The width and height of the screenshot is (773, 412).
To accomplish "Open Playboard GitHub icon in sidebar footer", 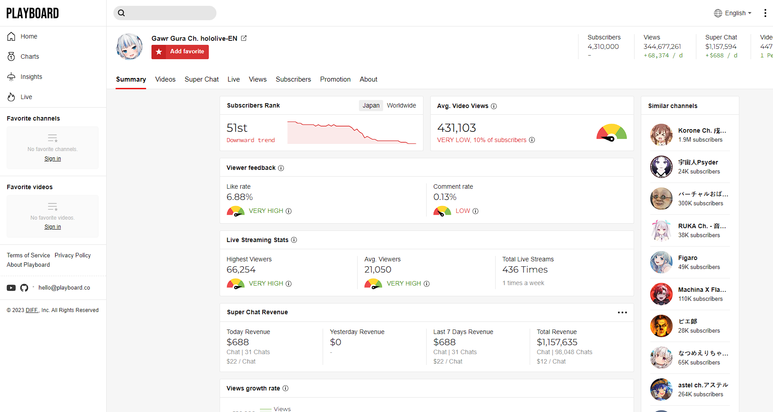I will click(24, 288).
